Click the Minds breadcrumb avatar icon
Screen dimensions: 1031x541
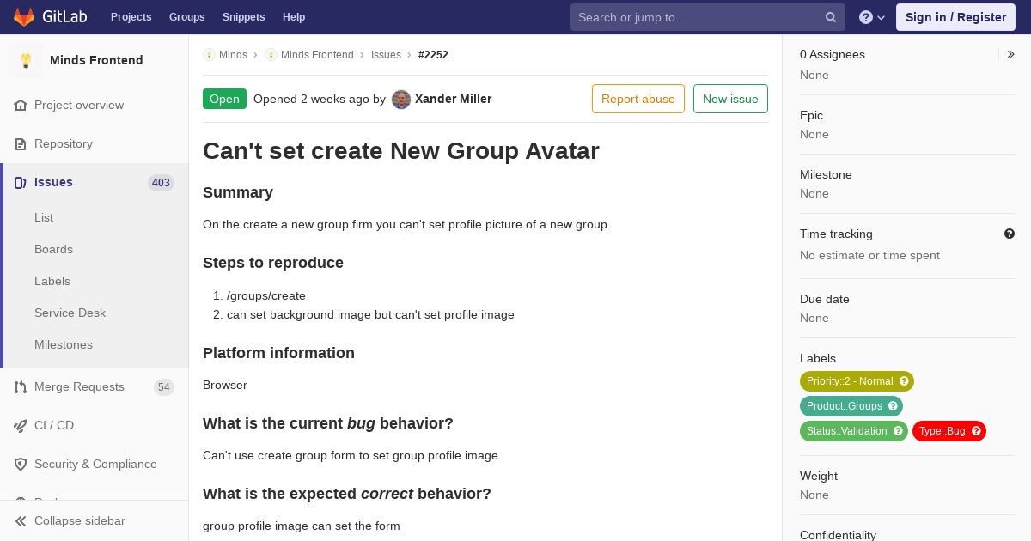coord(209,55)
